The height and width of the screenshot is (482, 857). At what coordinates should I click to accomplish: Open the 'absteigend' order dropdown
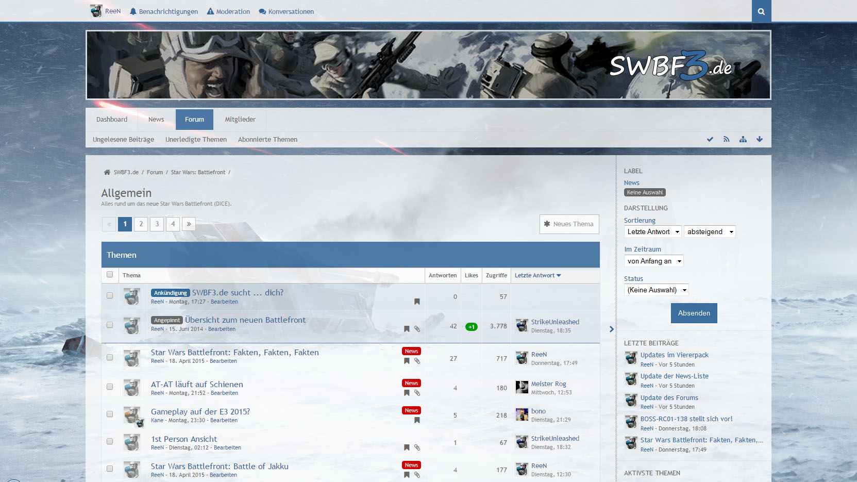click(710, 231)
